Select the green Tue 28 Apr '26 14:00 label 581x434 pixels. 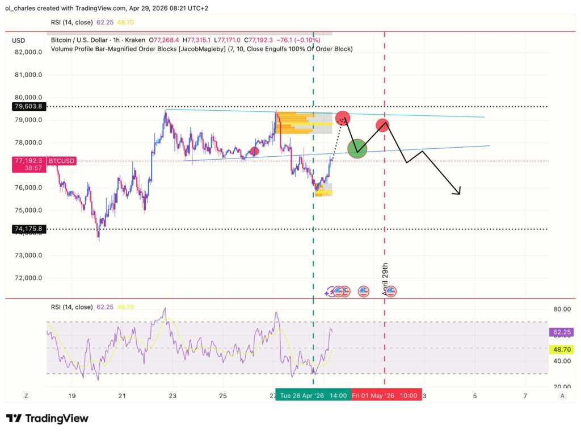(314, 394)
